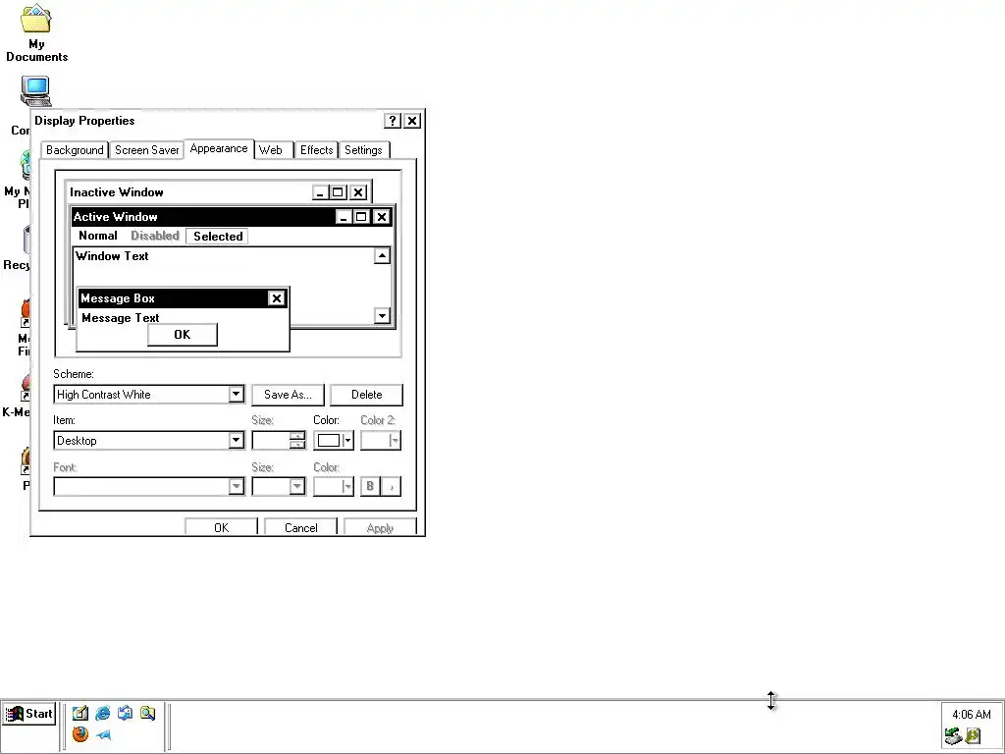
Task: Open the Item Color picker dropdown
Action: (334, 441)
